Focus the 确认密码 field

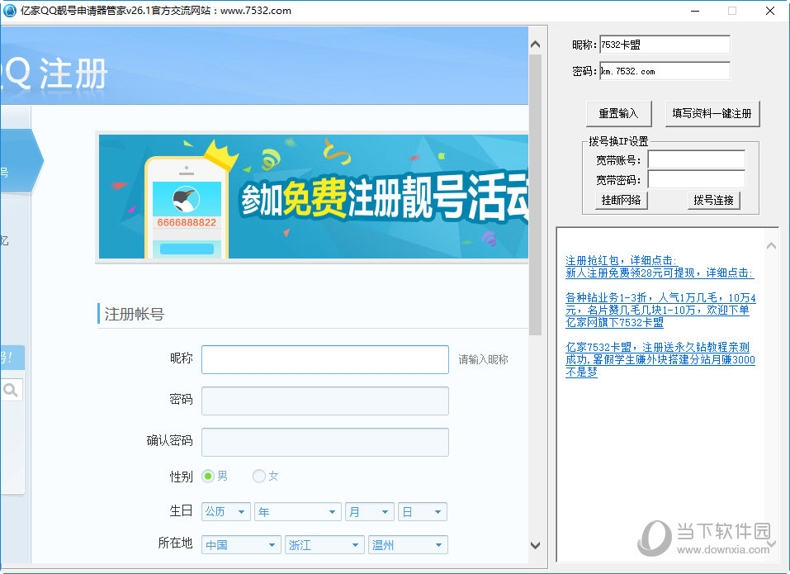tap(325, 442)
